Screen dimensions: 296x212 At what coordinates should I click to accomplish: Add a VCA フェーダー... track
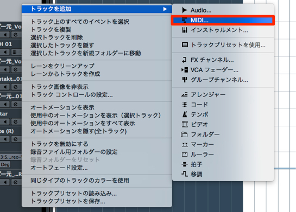tap(223, 70)
